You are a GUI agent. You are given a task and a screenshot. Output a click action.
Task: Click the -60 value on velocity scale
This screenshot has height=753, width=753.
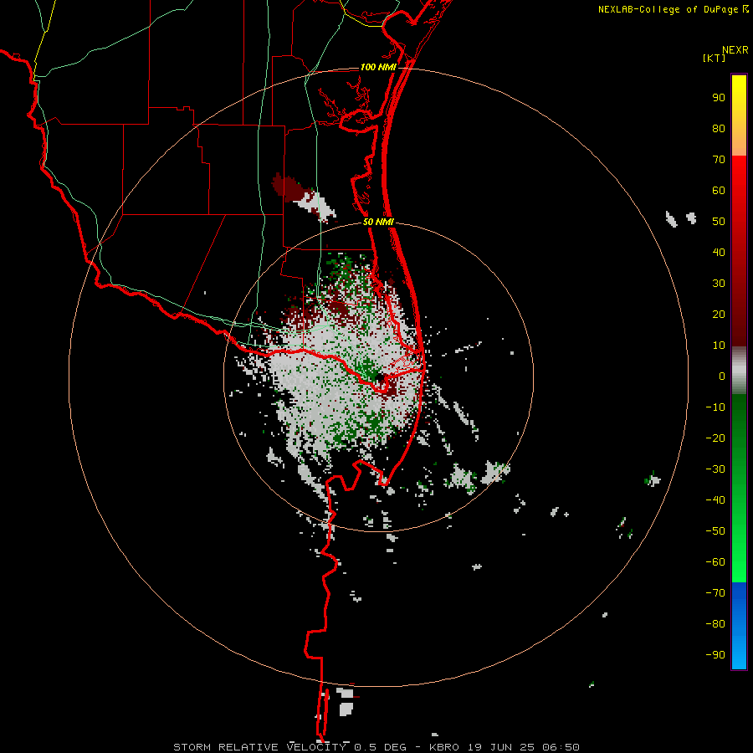pos(715,562)
